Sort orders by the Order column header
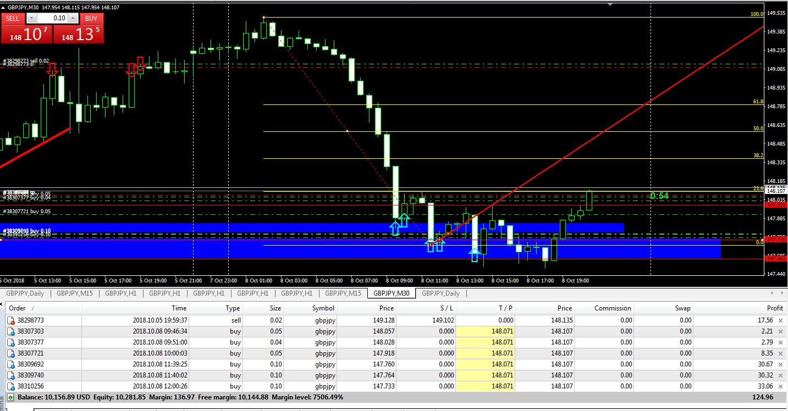 18,308
